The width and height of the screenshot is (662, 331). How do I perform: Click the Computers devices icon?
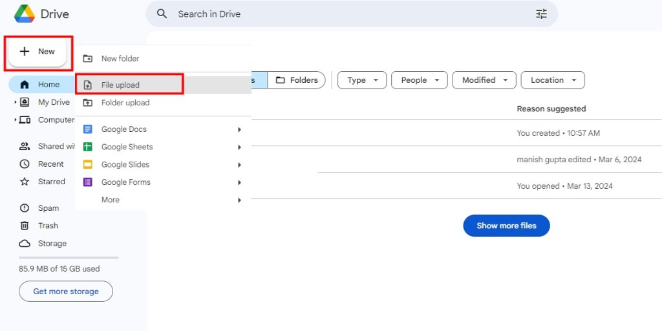pyautogui.click(x=25, y=120)
